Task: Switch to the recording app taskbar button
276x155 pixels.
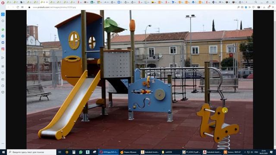Action: click(232, 152)
